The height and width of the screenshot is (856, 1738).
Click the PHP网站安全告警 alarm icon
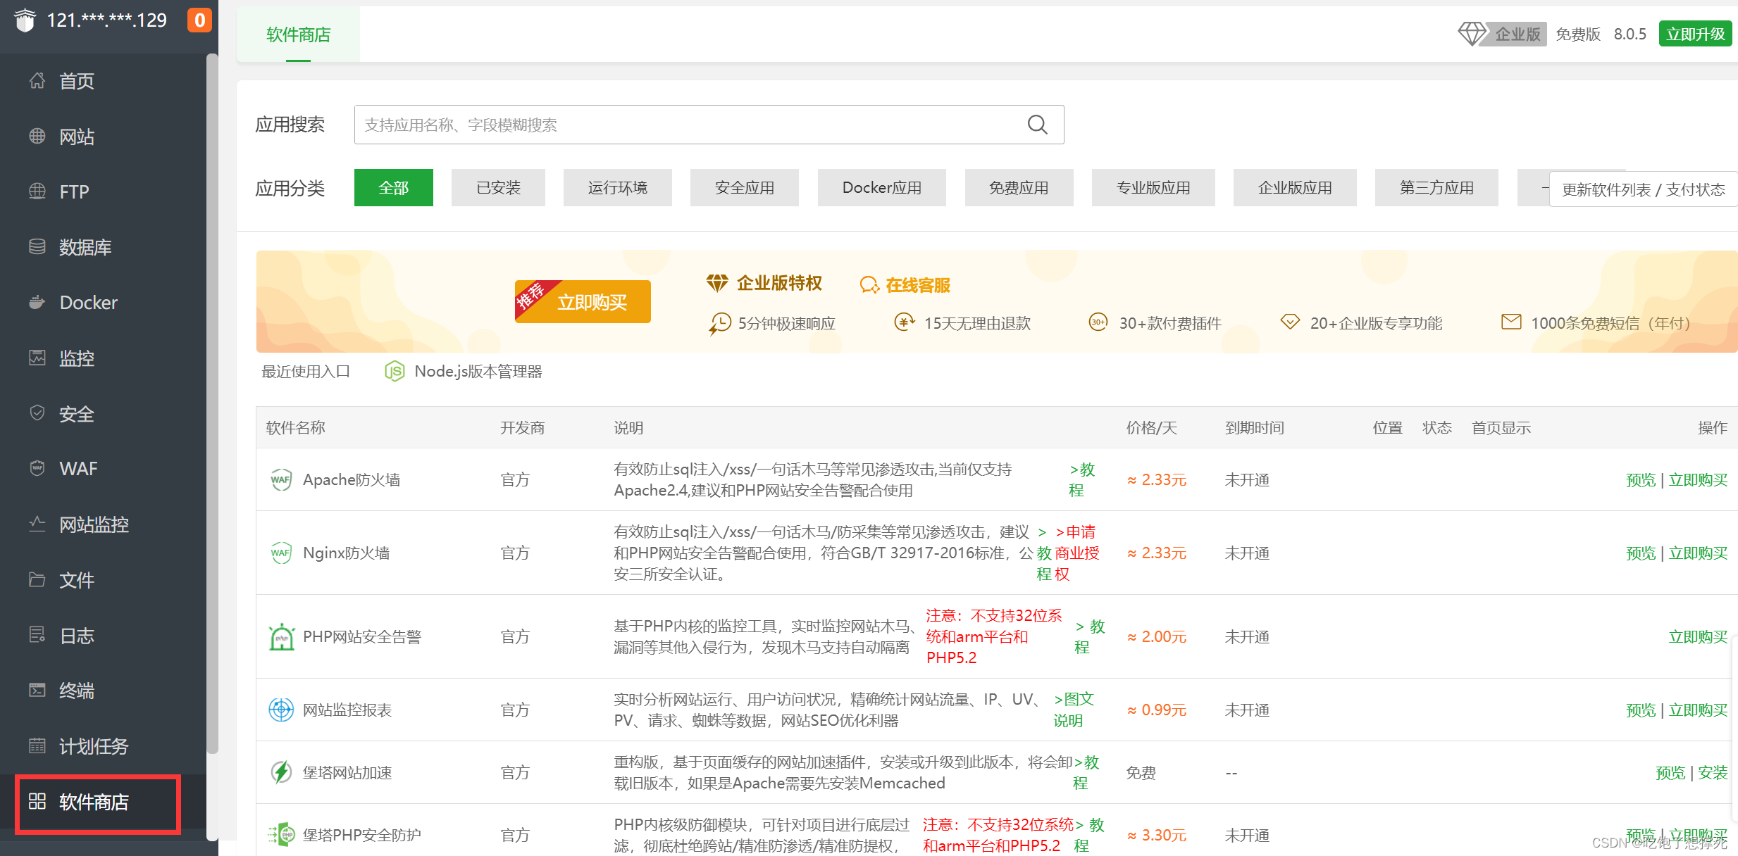pos(281,637)
